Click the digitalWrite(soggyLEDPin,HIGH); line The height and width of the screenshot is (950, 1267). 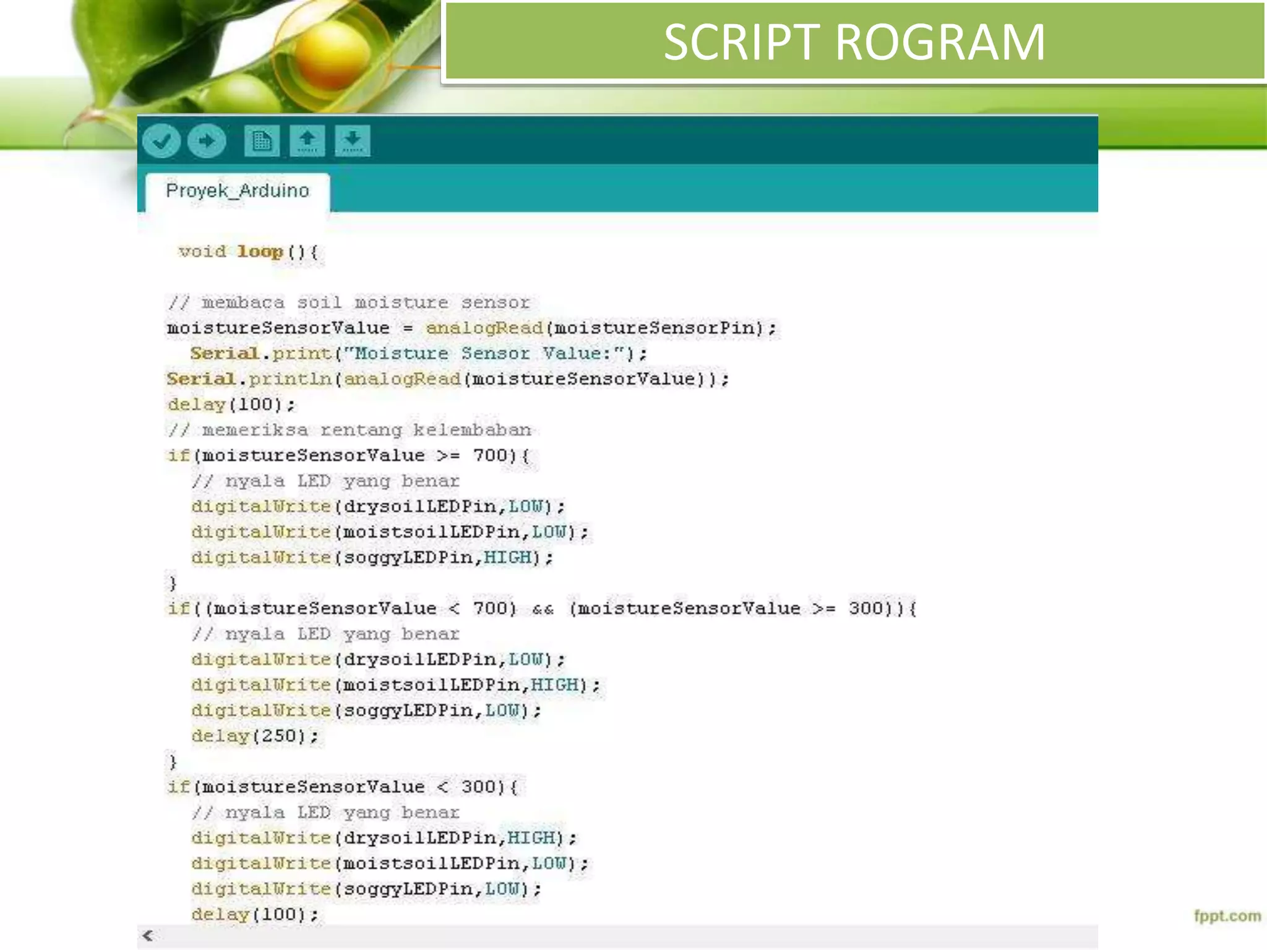tap(372, 558)
